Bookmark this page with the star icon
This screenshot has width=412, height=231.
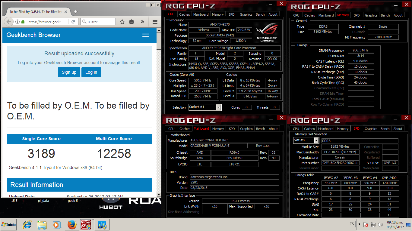coord(122,22)
